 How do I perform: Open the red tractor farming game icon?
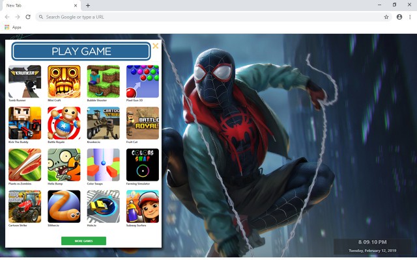click(25, 207)
